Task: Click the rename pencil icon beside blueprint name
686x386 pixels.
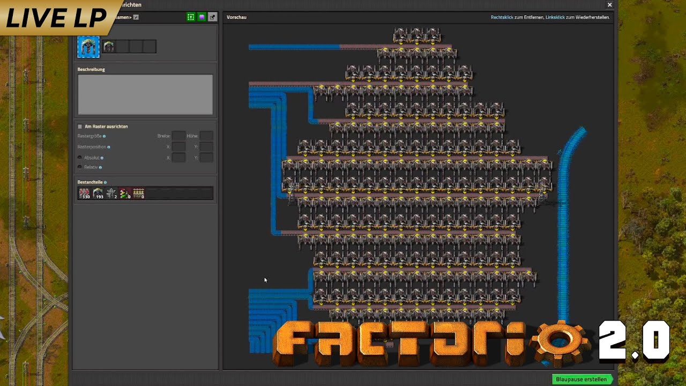Action: (136, 17)
